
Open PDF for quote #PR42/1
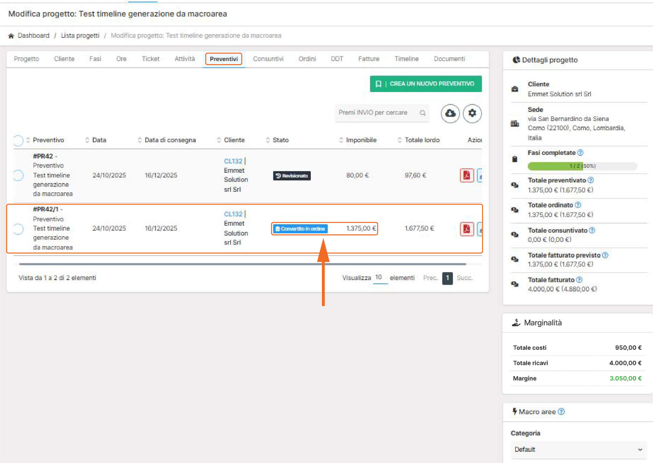click(467, 229)
